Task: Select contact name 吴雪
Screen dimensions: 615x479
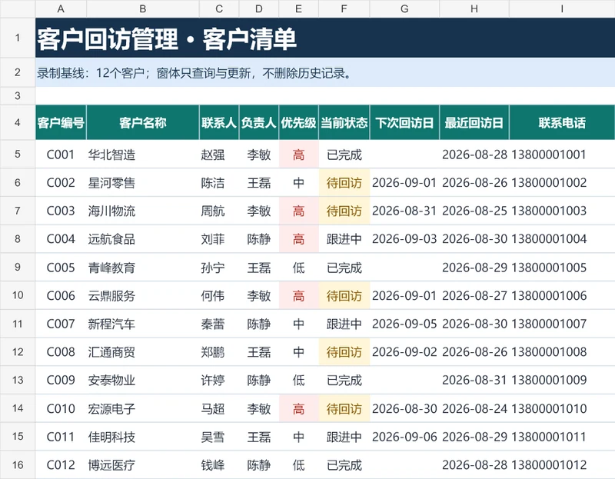Action: (x=219, y=437)
